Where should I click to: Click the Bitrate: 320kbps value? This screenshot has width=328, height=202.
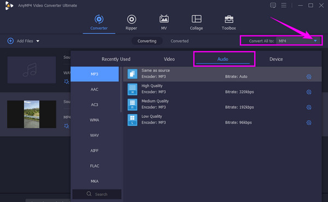(239, 92)
